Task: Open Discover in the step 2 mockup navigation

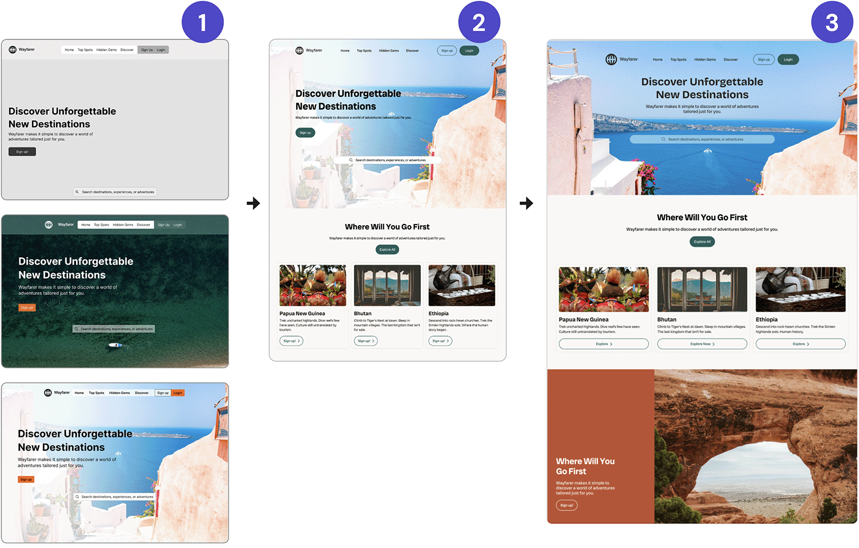Action: pyautogui.click(x=412, y=50)
